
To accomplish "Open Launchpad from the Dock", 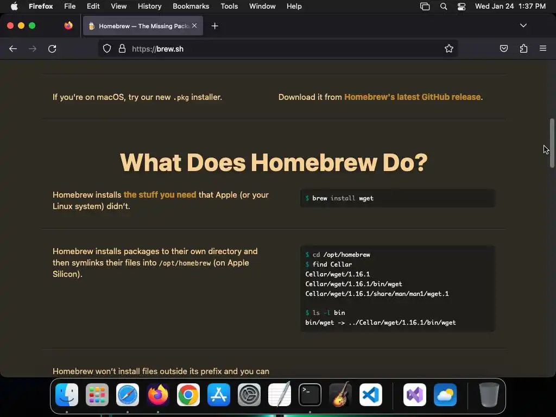I will click(x=97, y=395).
